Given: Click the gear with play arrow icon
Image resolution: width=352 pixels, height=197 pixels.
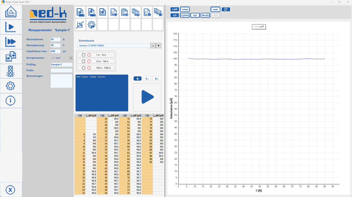Looking at the screenshot, I should (91, 25).
